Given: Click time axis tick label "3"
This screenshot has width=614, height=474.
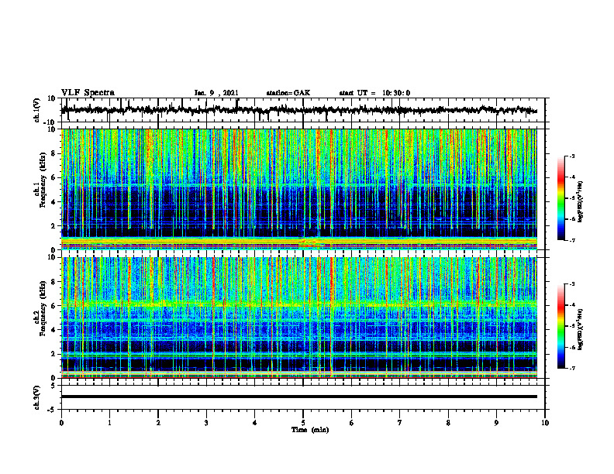Looking at the screenshot, I should tap(206, 423).
